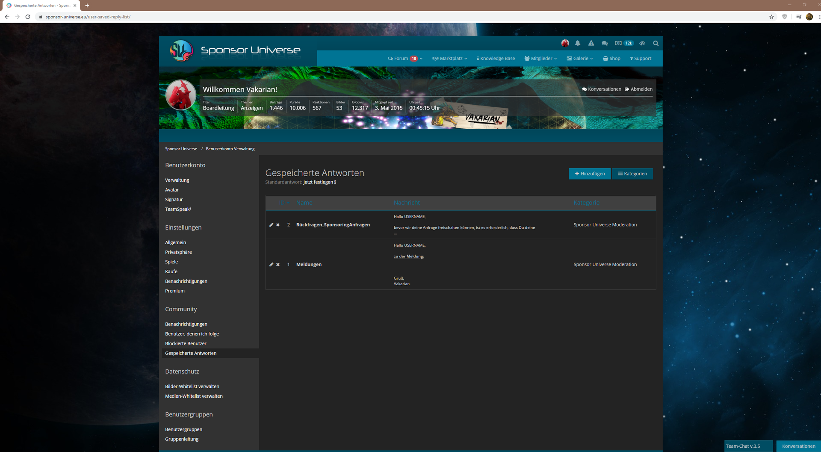
Task: Click the Hinzufügen button
Action: pos(589,174)
